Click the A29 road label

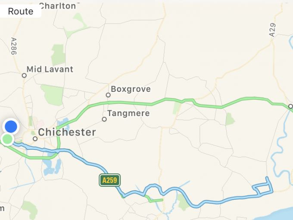click(x=272, y=30)
